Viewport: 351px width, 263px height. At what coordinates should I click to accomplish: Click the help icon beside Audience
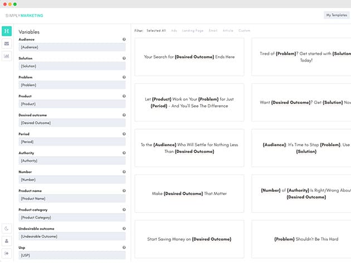click(124, 39)
